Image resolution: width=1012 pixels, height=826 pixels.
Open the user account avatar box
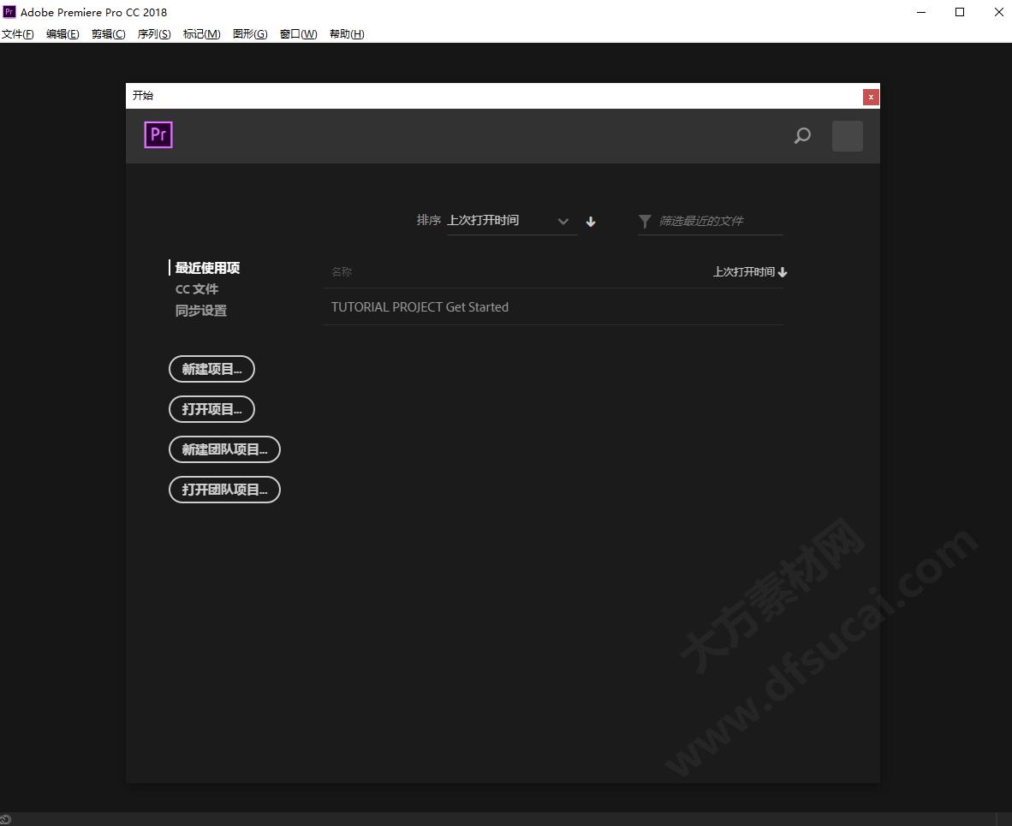tap(848, 136)
